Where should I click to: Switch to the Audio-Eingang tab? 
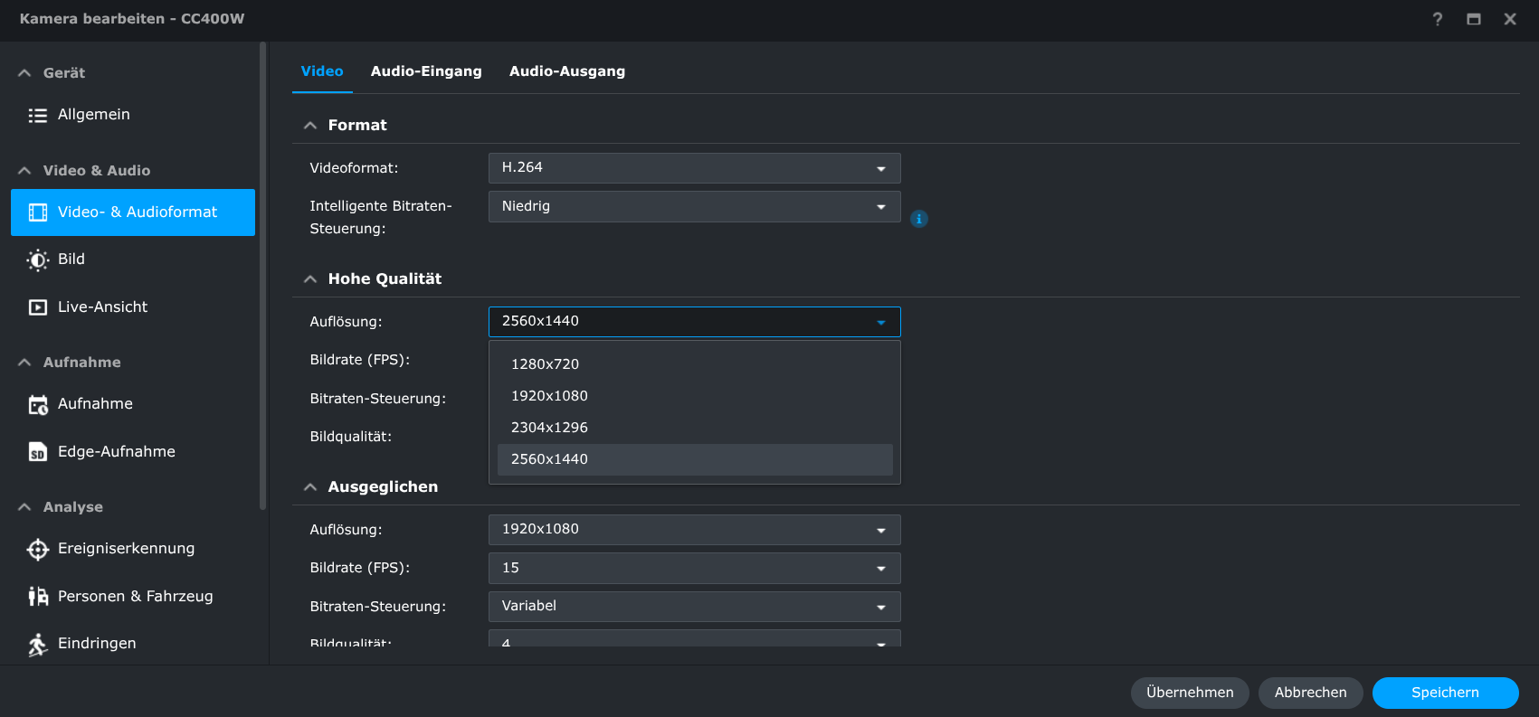pos(425,71)
